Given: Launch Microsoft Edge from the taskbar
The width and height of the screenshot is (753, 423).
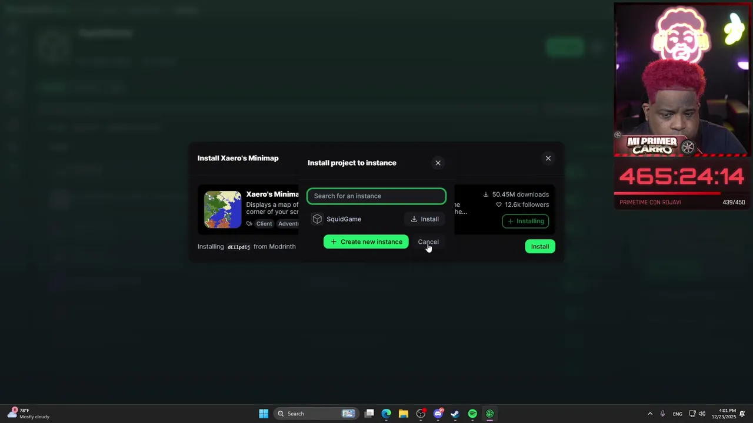Looking at the screenshot, I should coord(387,414).
